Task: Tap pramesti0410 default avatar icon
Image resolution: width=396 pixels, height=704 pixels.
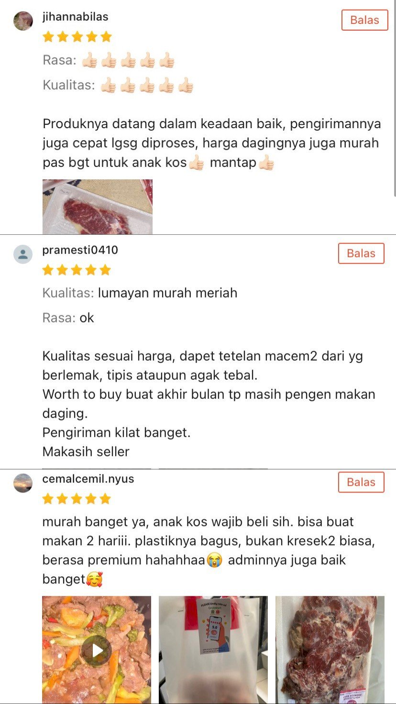Action: point(23,254)
